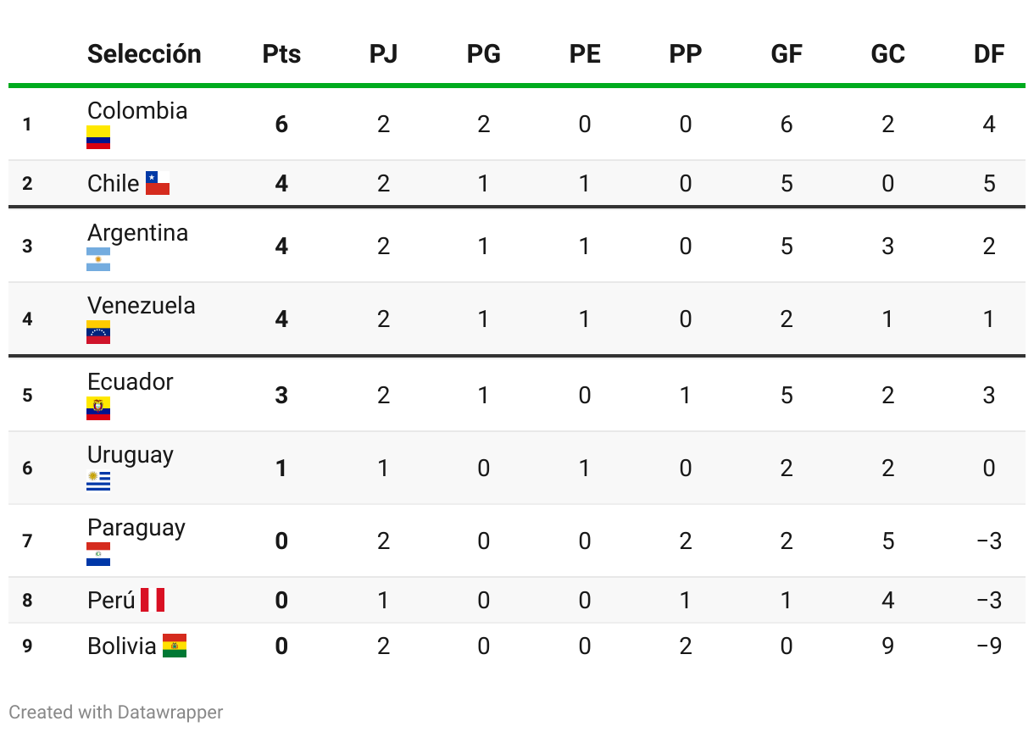The width and height of the screenshot is (1034, 732).
Task: Click the Colombia flag icon
Action: tap(98, 138)
